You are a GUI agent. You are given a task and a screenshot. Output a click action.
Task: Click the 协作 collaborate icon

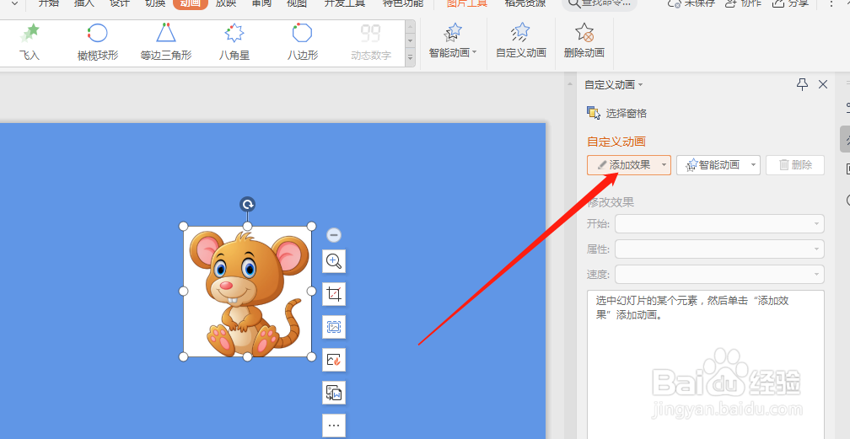pos(731,3)
